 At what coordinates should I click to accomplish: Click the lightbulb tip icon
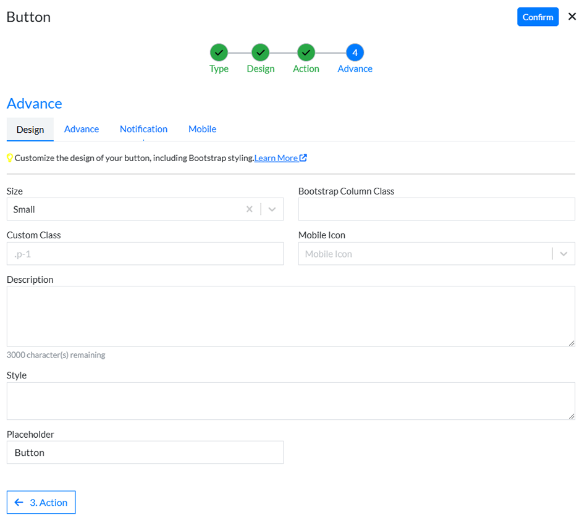(10, 157)
